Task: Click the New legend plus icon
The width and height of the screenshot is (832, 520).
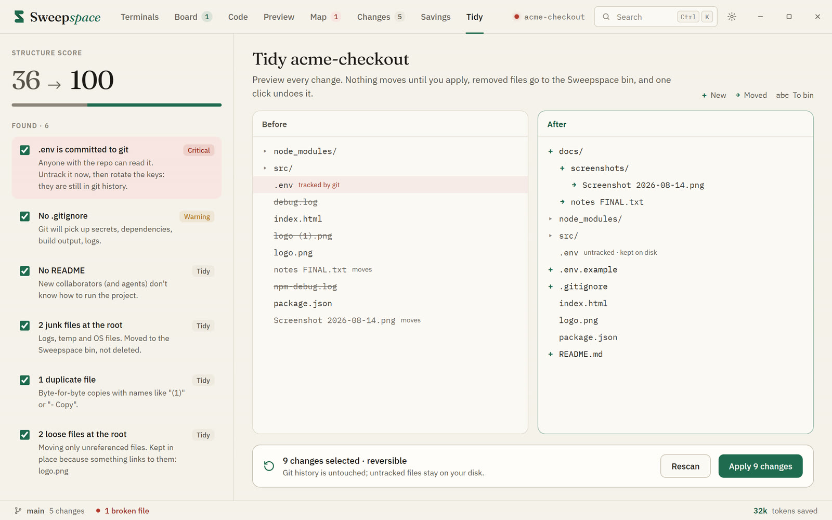Action: pyautogui.click(x=704, y=95)
